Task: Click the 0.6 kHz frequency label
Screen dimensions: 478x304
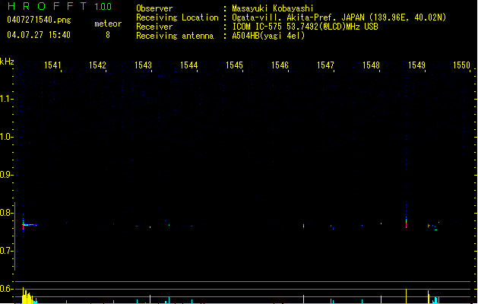Action: click(x=6, y=289)
